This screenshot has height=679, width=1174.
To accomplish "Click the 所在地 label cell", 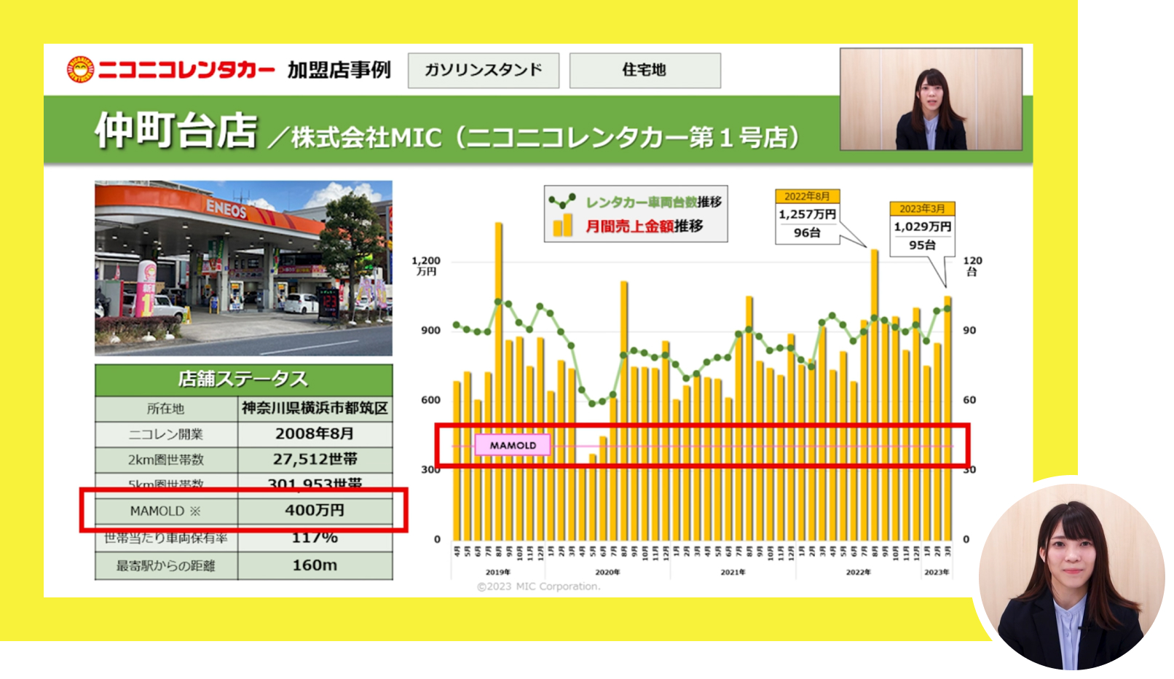I will [x=166, y=409].
